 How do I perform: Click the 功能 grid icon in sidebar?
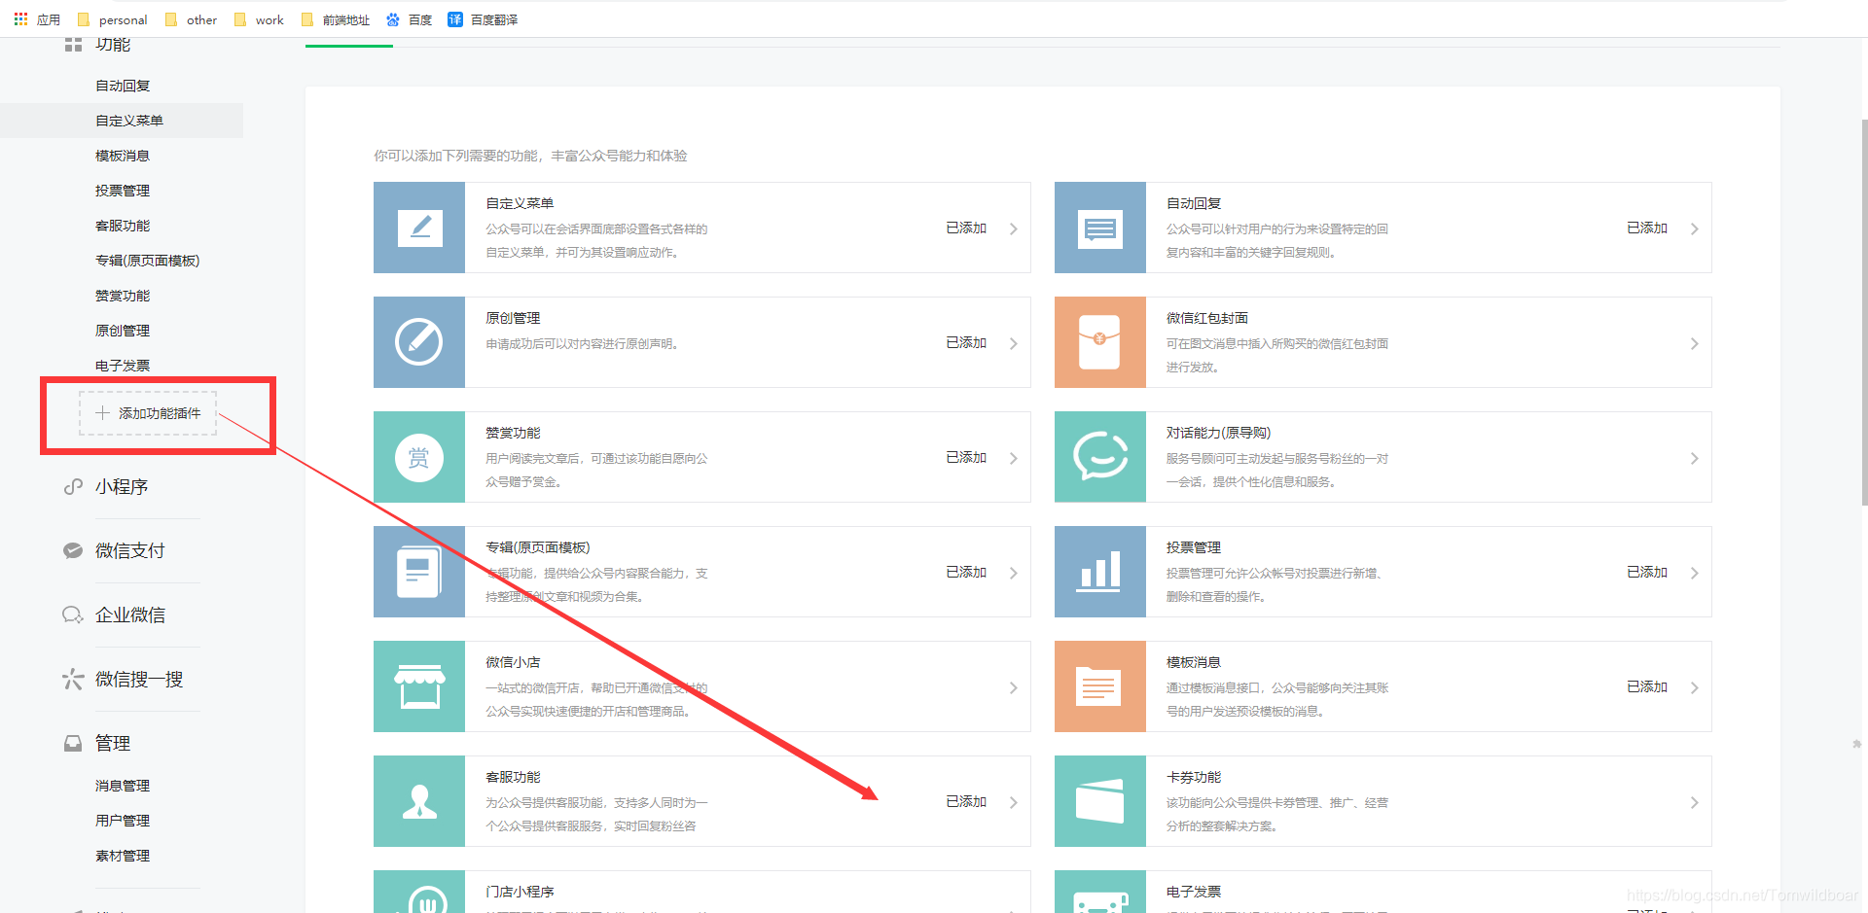pyautogui.click(x=73, y=45)
